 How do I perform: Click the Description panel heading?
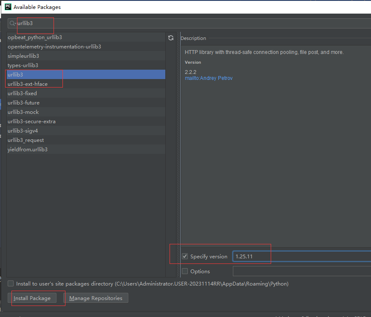click(x=193, y=38)
